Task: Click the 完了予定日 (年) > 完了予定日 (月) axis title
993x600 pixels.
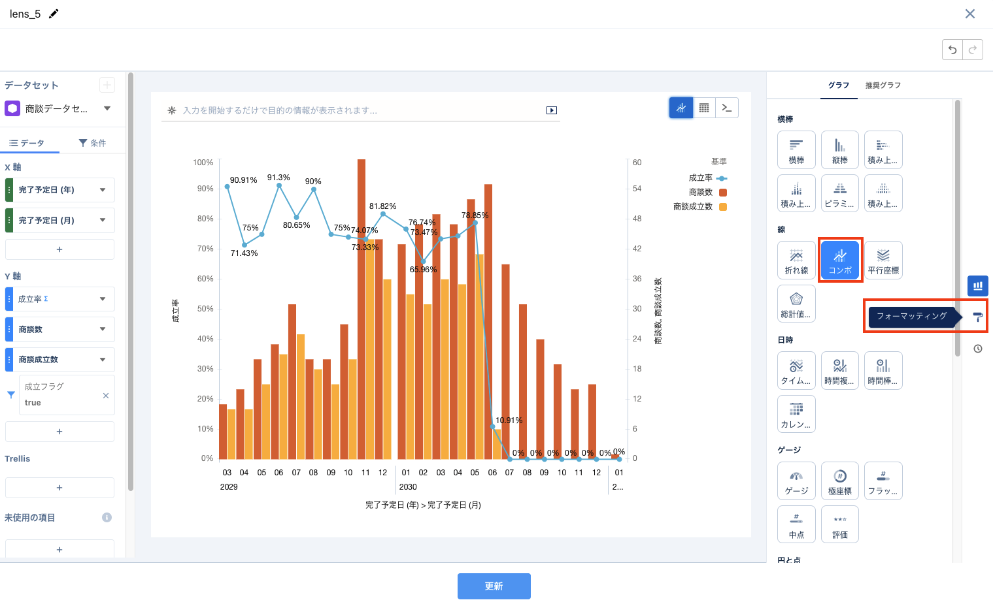Action: coord(423,505)
